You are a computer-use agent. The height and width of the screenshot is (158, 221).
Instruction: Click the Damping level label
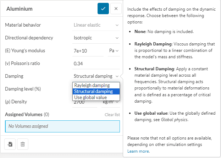click(x=23, y=89)
